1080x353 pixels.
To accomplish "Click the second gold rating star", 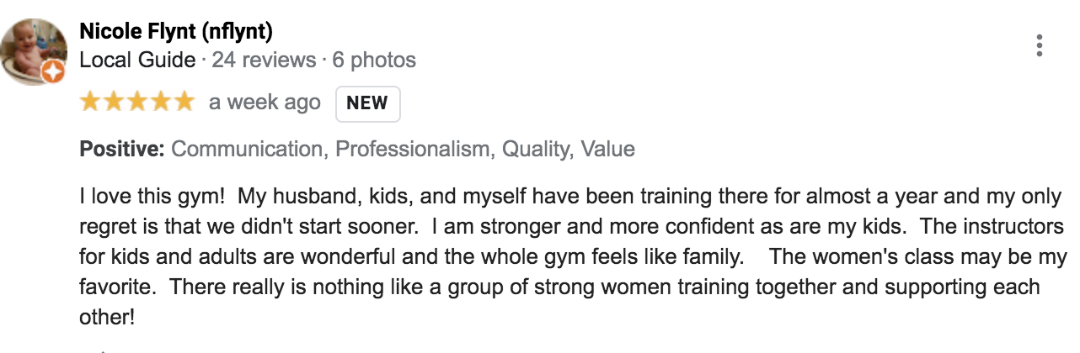I will click(114, 103).
